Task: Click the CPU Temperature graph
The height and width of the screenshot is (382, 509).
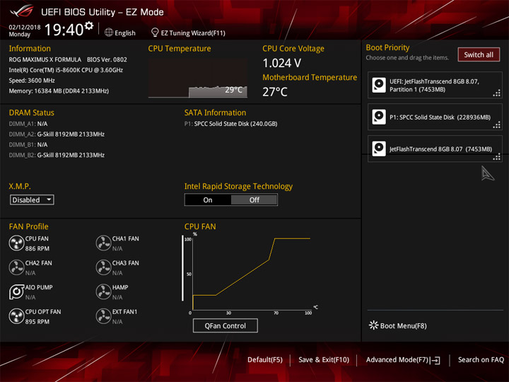Action: 198,79
